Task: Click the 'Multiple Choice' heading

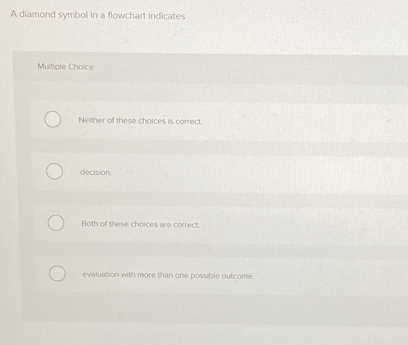Action: [65, 67]
